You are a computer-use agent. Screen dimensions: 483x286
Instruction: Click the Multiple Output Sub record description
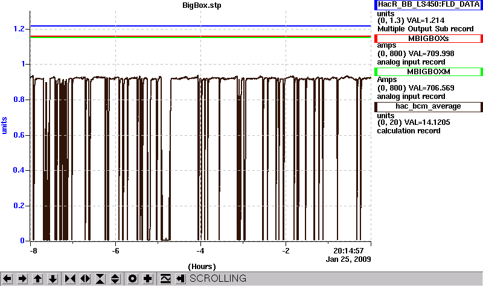(x=426, y=29)
